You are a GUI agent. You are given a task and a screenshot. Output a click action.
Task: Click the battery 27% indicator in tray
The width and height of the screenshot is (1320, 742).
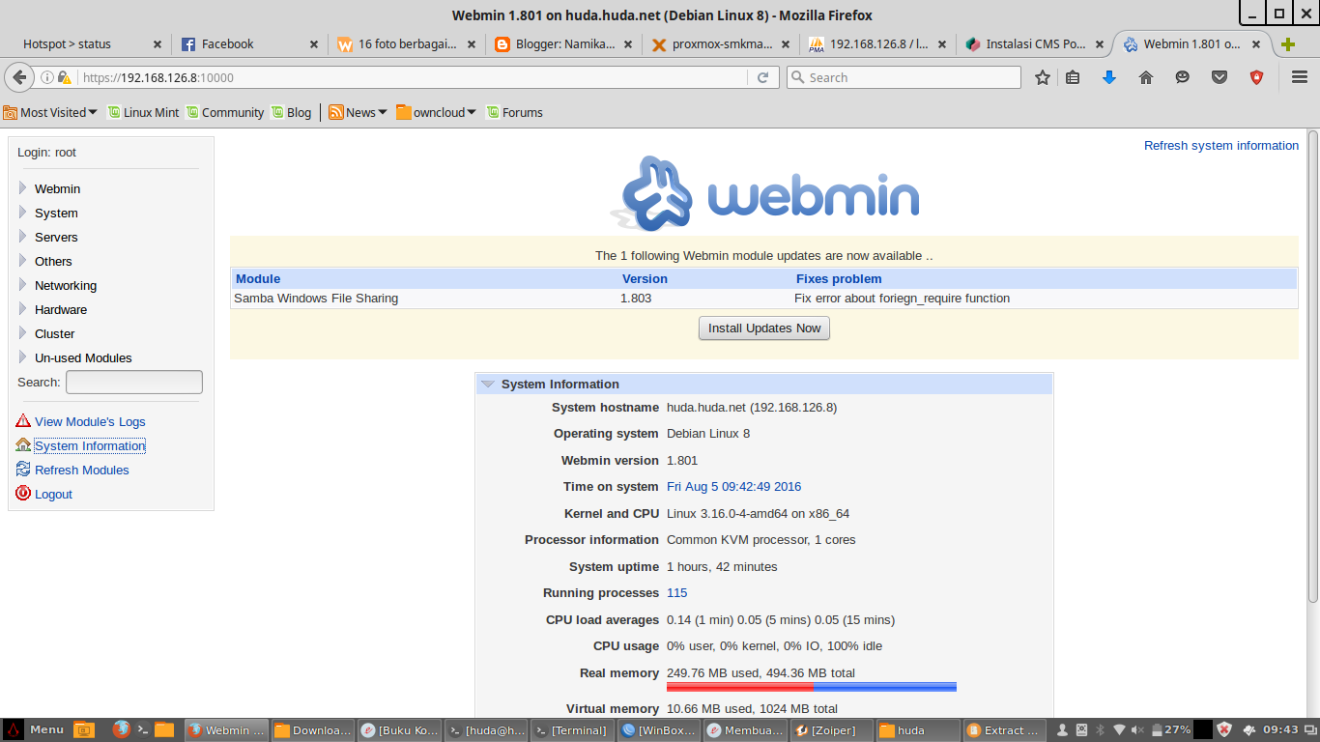coord(1167,730)
